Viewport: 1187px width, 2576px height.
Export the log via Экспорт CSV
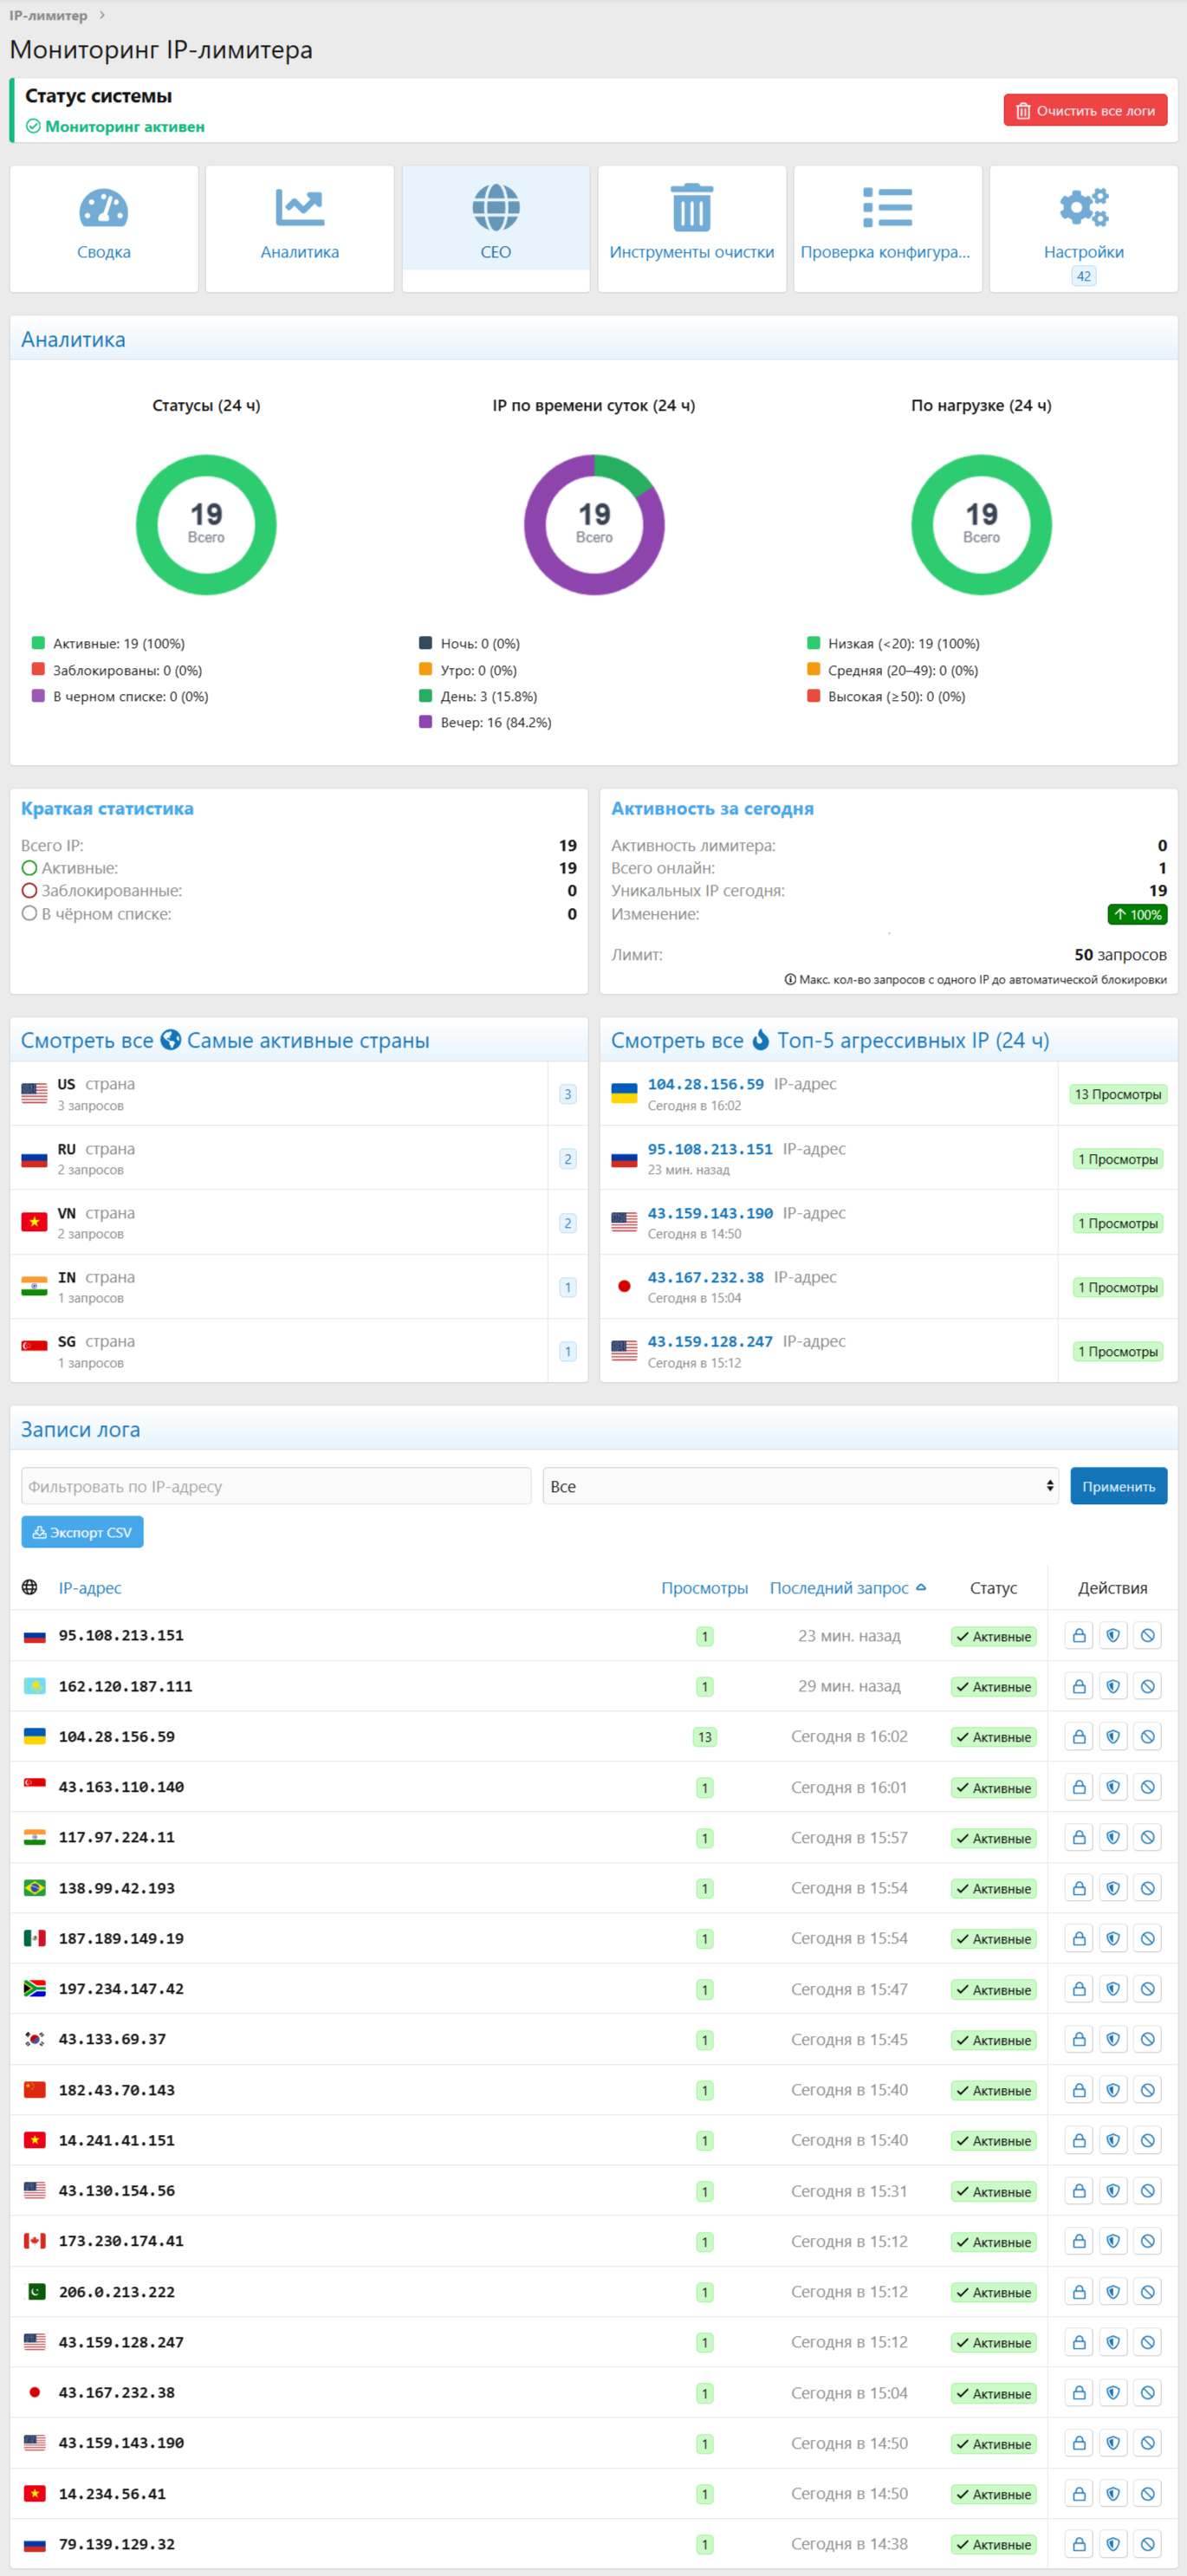pos(82,1532)
